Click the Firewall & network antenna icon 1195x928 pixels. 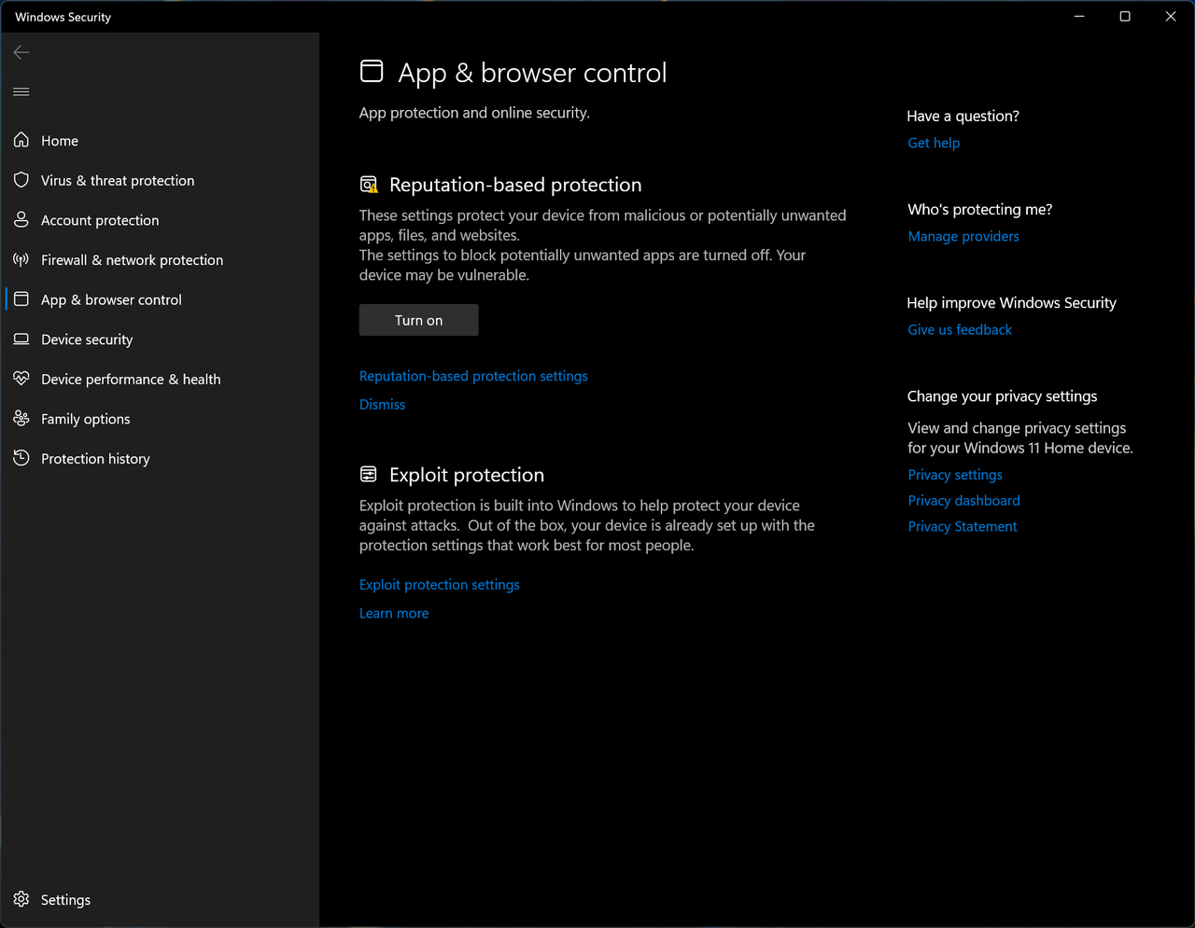click(21, 259)
